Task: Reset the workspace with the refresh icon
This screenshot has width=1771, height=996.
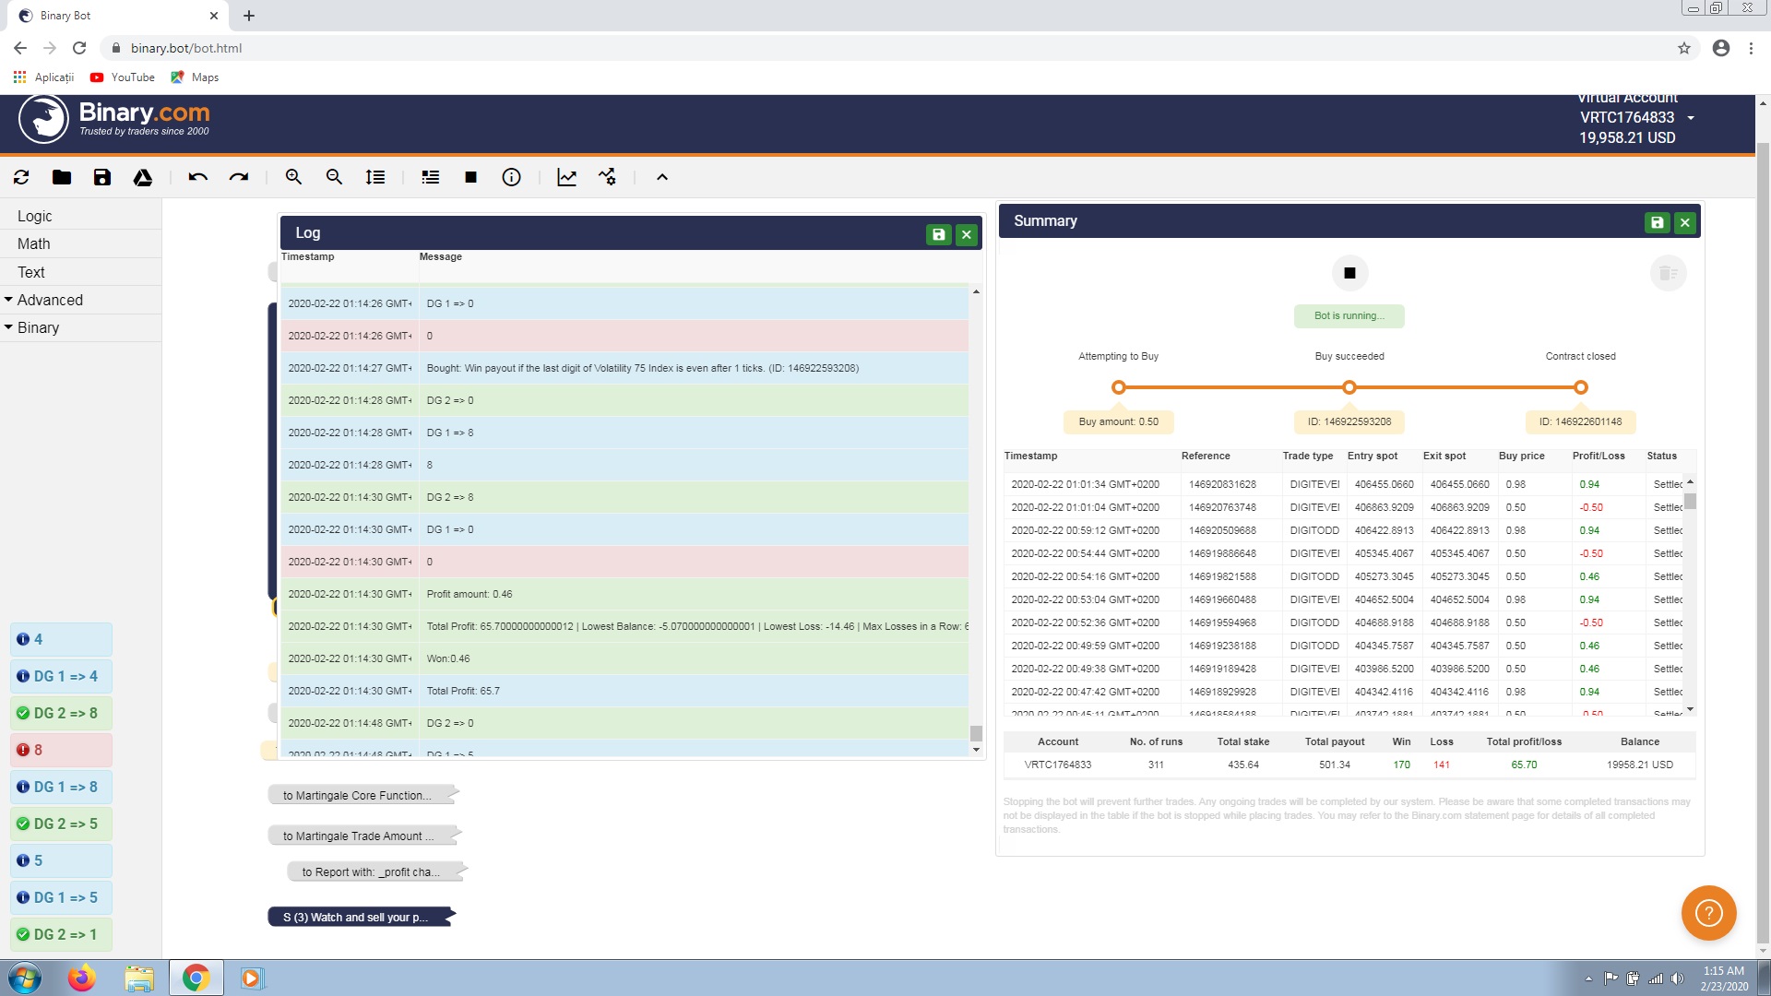Action: [x=21, y=177]
